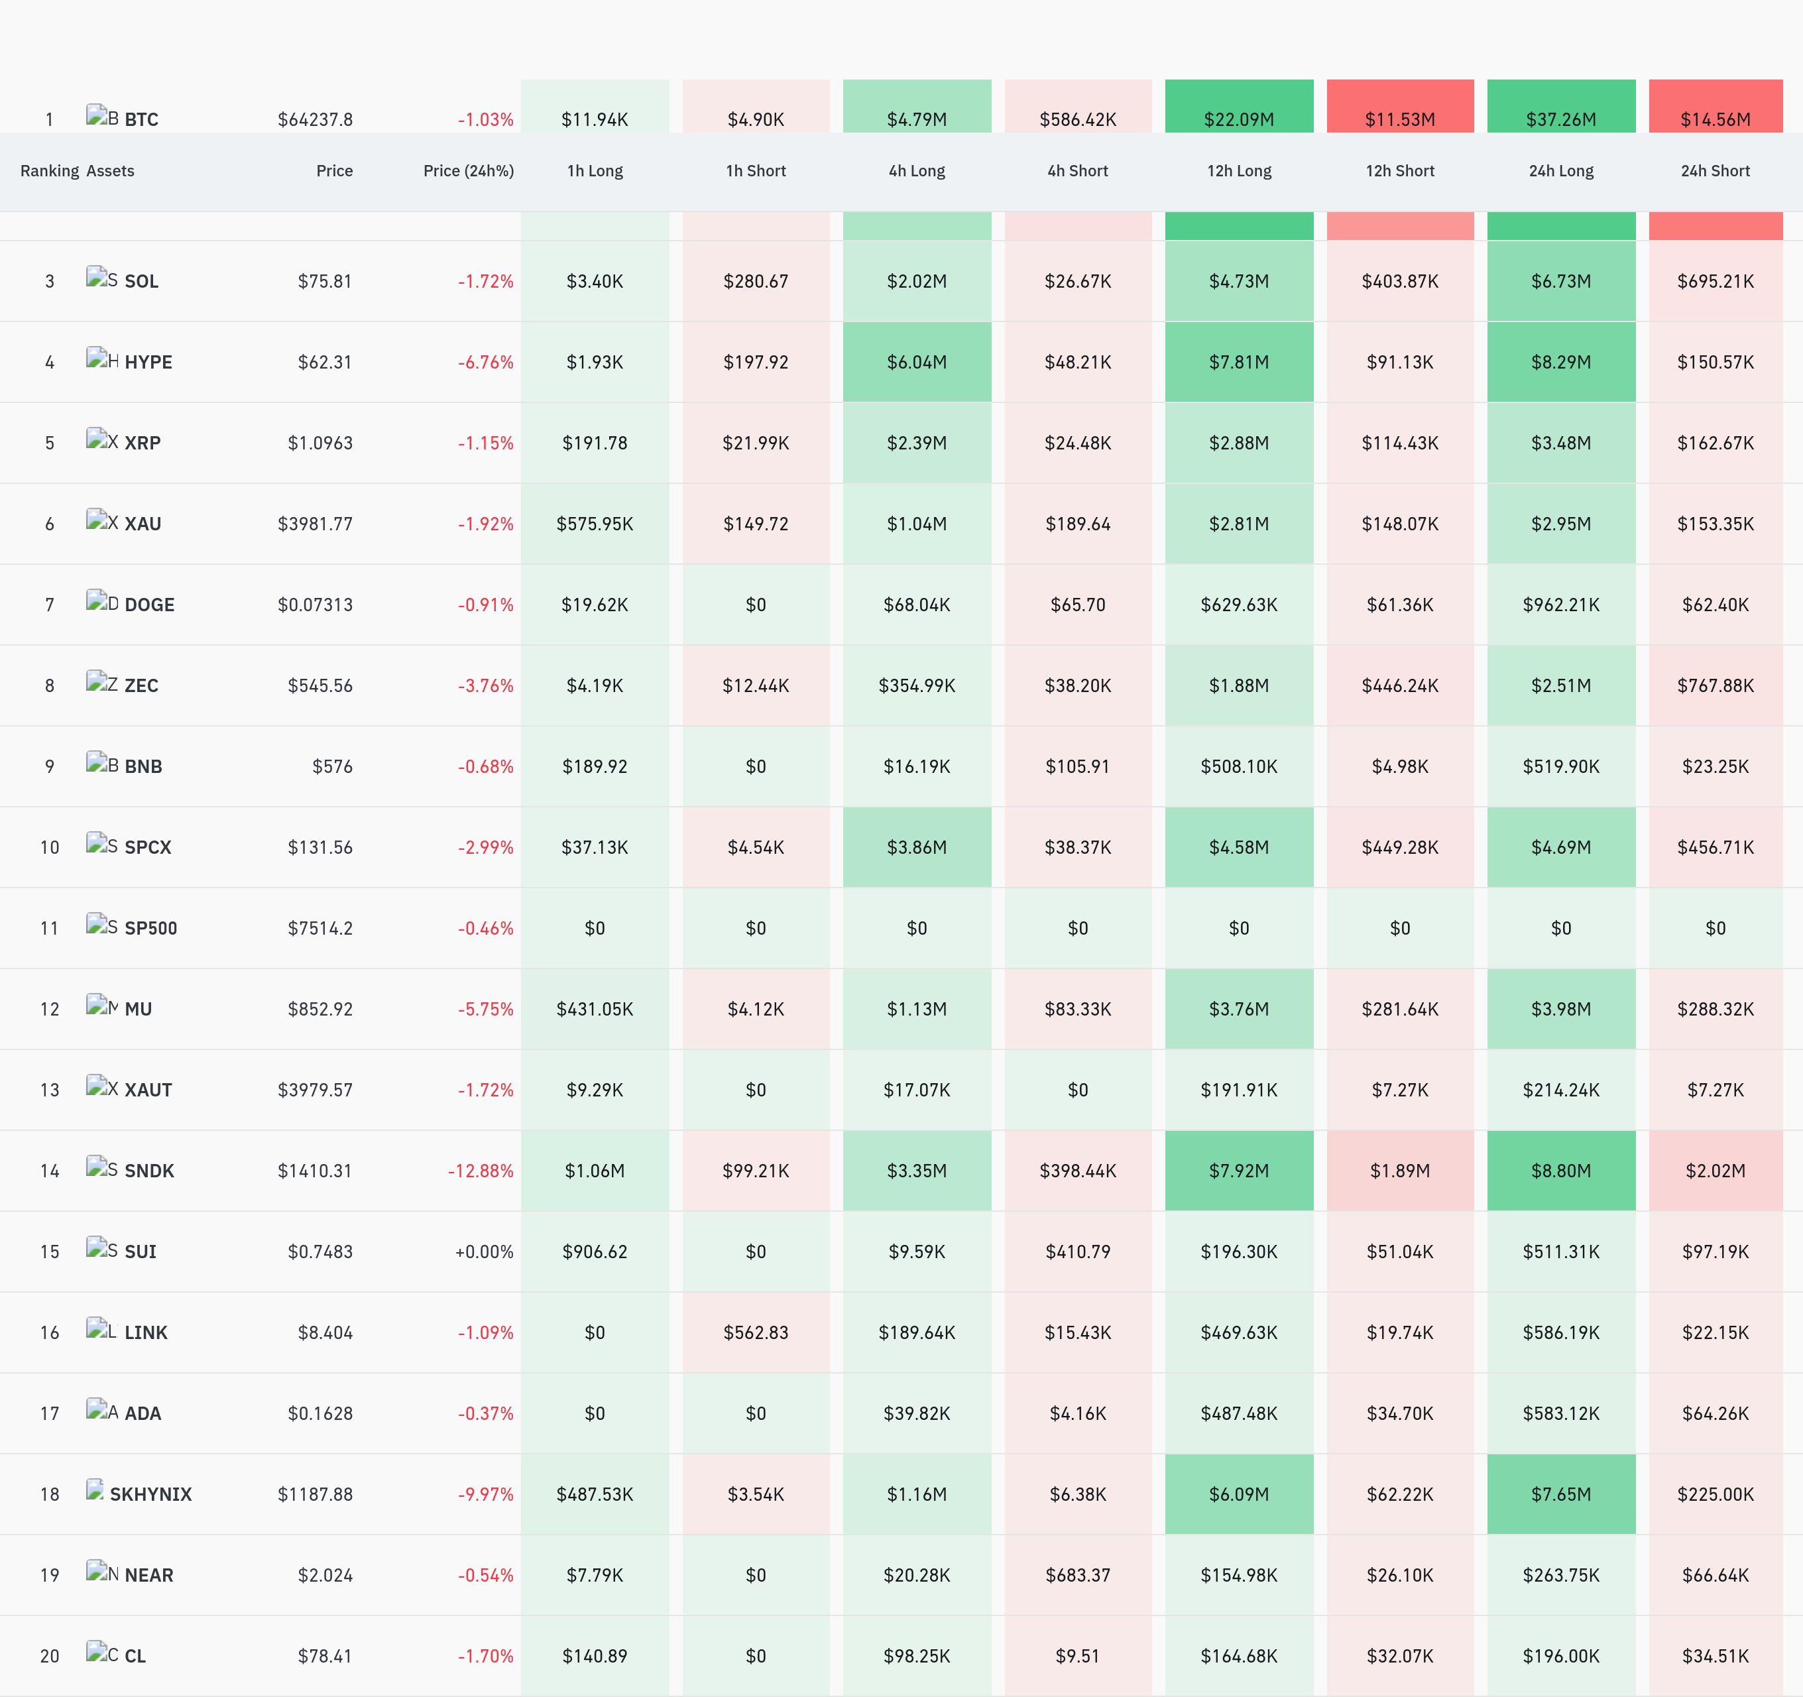Sort by 12h Long column header
This screenshot has width=1803, height=1697.
[x=1239, y=170]
